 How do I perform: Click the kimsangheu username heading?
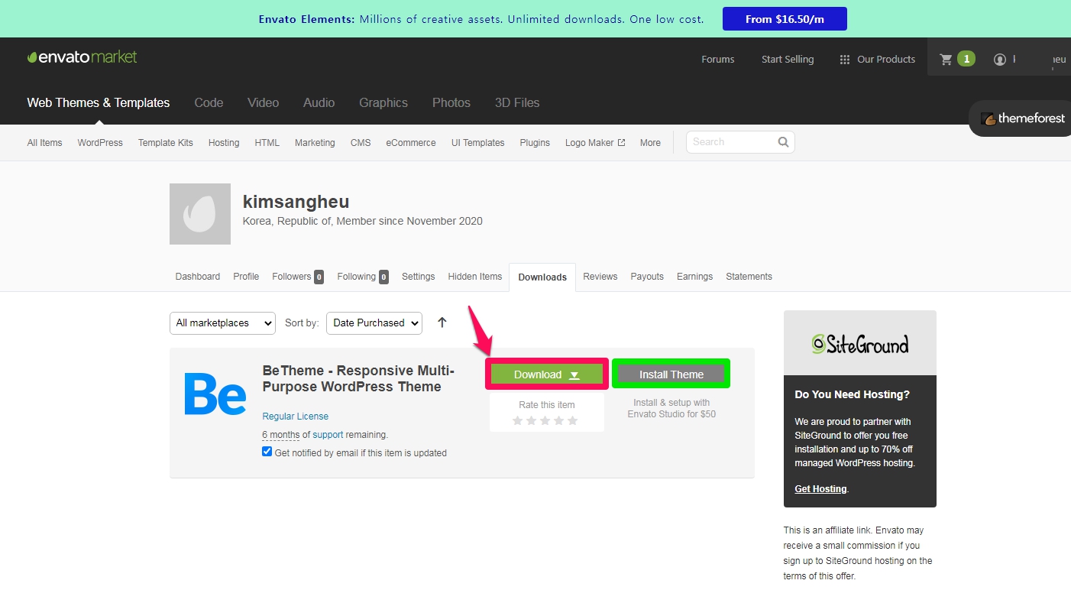pos(296,202)
